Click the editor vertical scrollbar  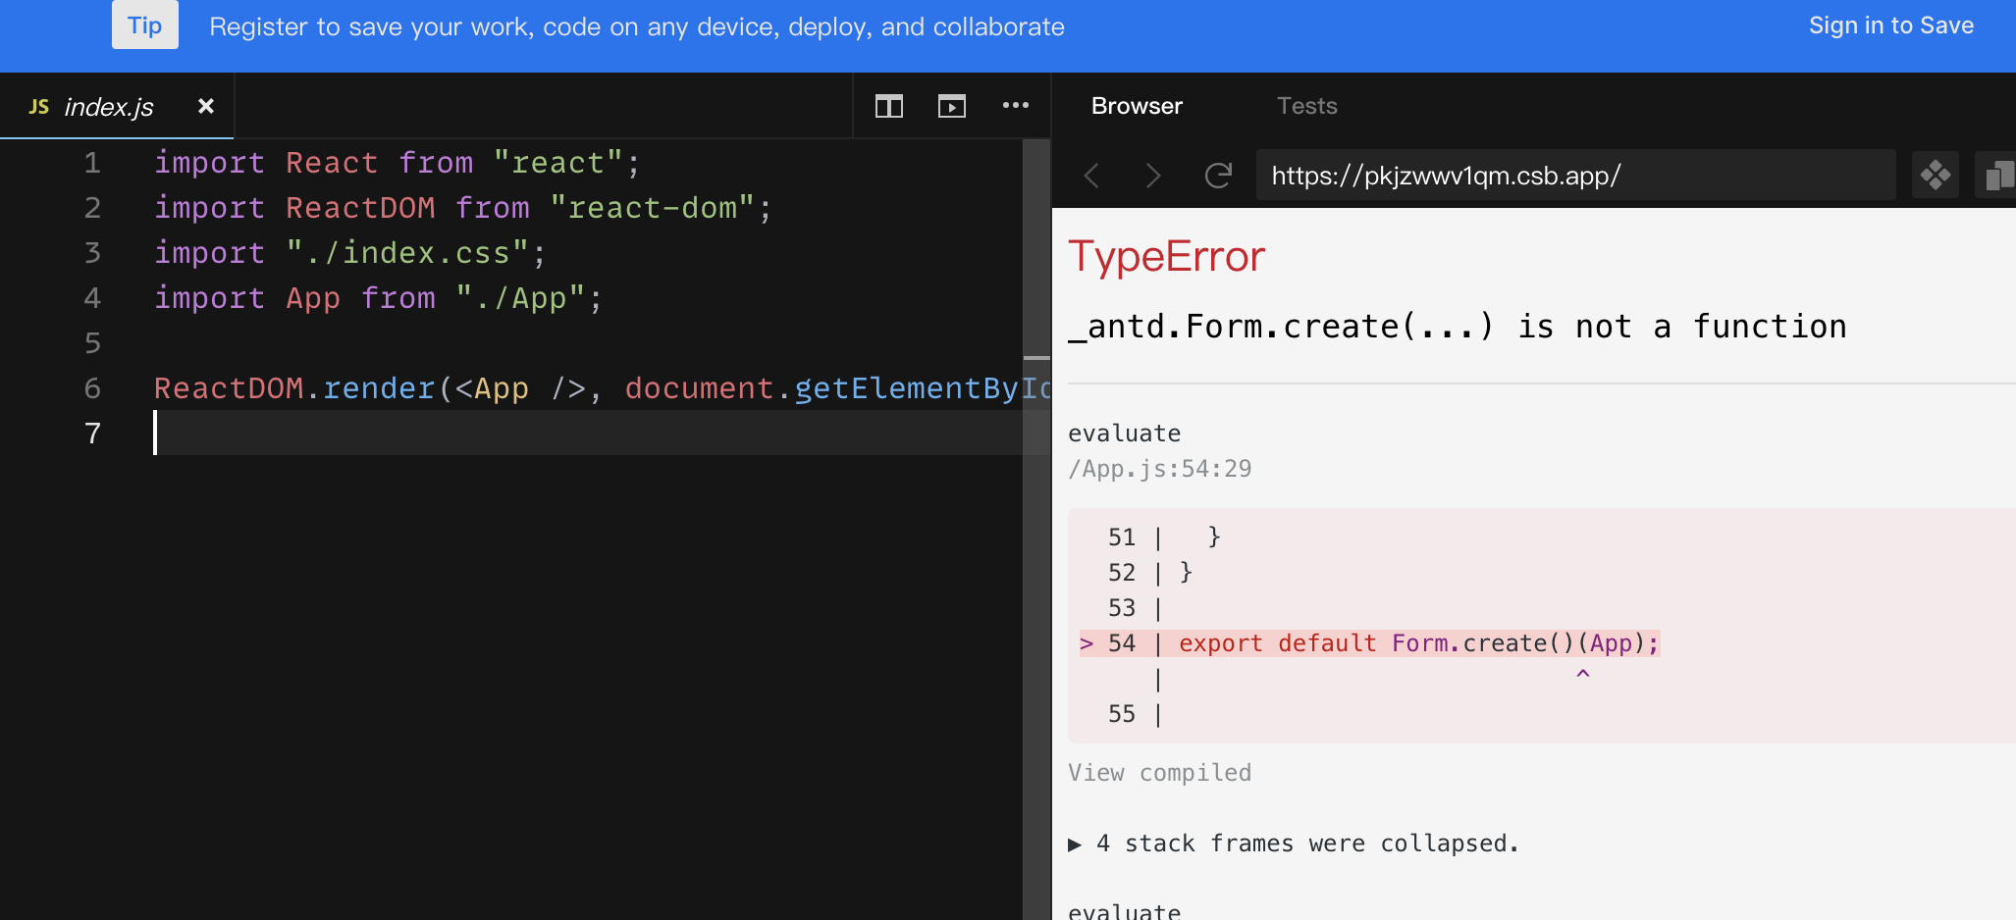[1036, 530]
